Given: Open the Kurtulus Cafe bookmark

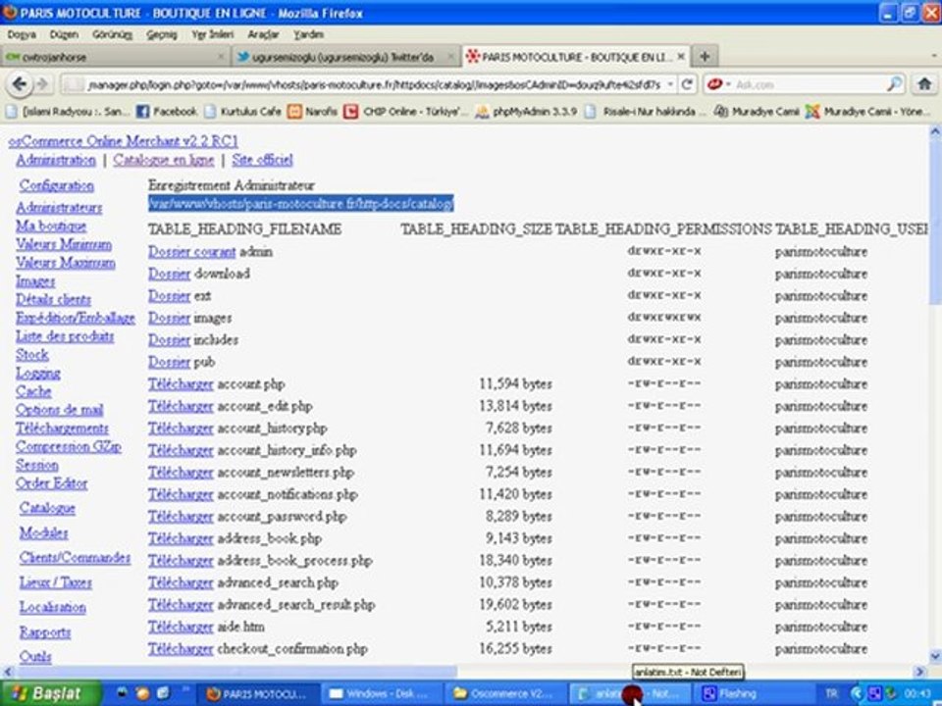Looking at the screenshot, I should [x=242, y=112].
